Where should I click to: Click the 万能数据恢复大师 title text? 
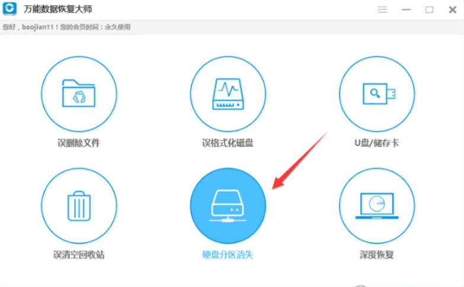point(57,9)
